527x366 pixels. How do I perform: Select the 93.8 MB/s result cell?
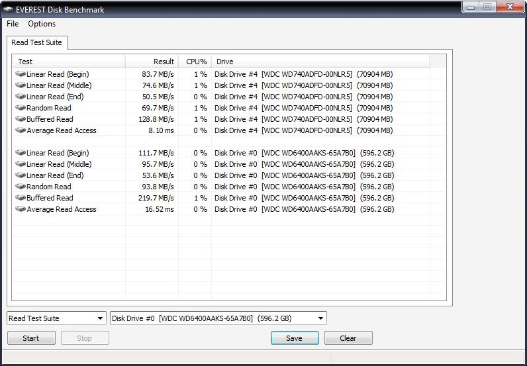pyautogui.click(x=158, y=187)
